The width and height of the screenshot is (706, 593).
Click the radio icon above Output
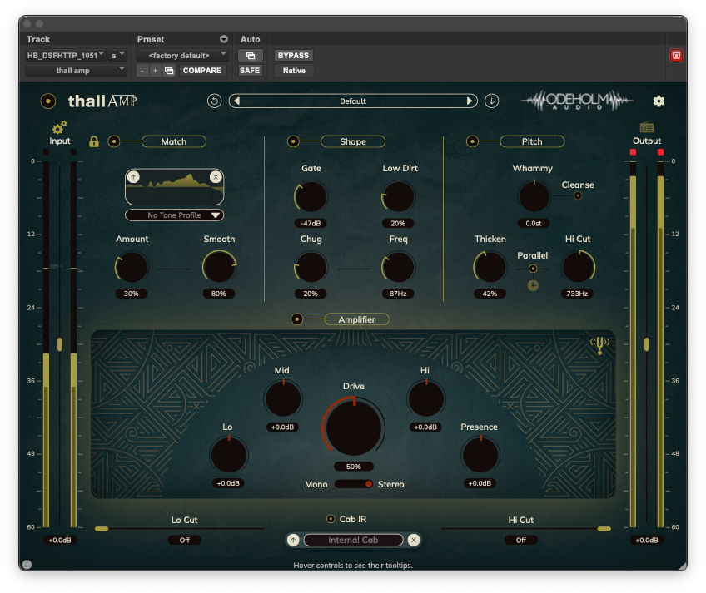[646, 127]
